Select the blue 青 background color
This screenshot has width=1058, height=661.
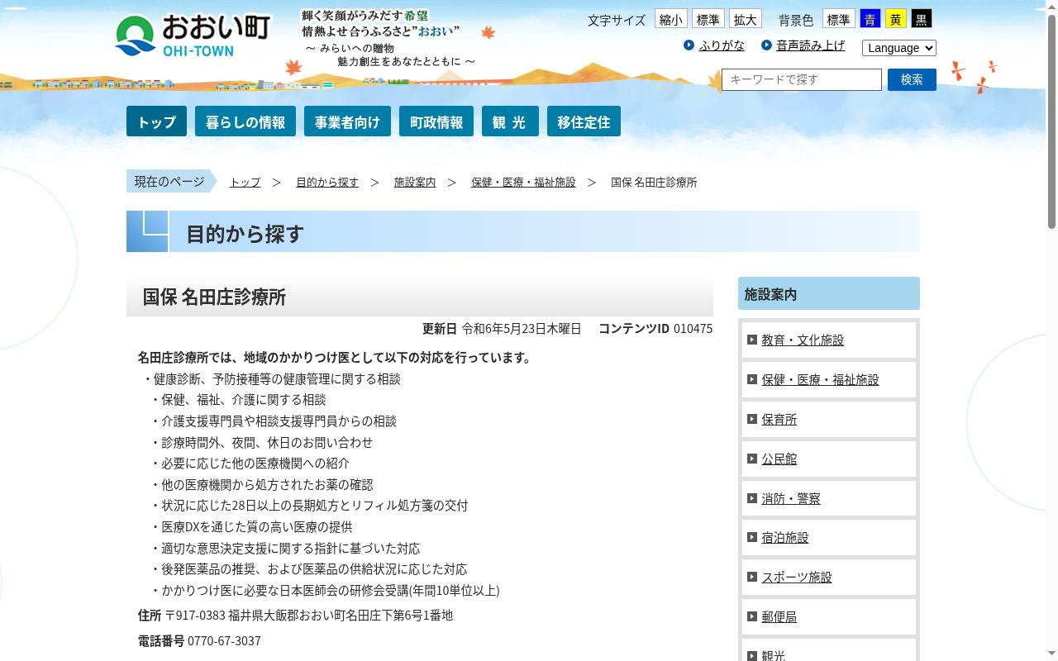click(870, 19)
